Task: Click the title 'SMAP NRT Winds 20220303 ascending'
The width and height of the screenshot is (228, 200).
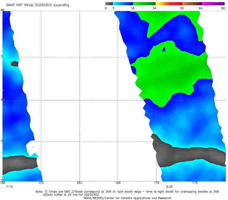Action: click(38, 5)
